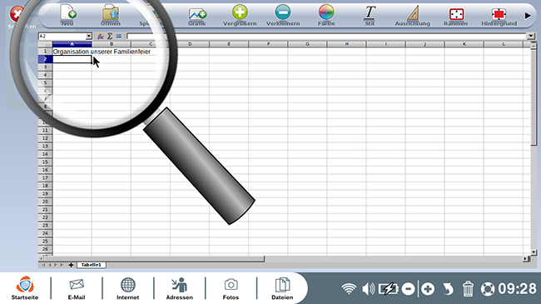The image size is (541, 304).
Task: Click the Vergrößern plus icon
Action: click(x=240, y=12)
